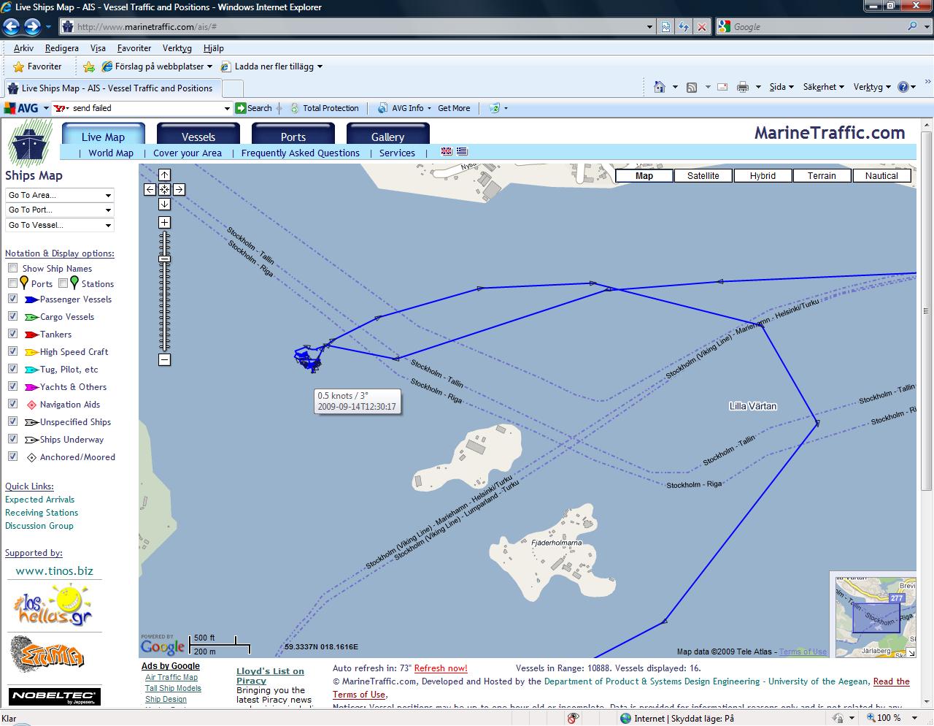Open the Expected Arrivals link
The width and height of the screenshot is (934, 726).
[x=40, y=500]
